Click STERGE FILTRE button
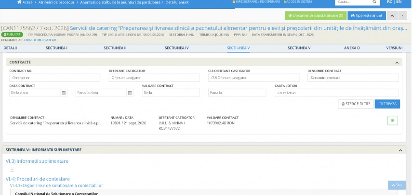This screenshot has width=412, height=195. 356,104
